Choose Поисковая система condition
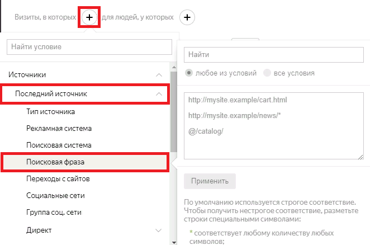The image size is (370, 245). 59,145
